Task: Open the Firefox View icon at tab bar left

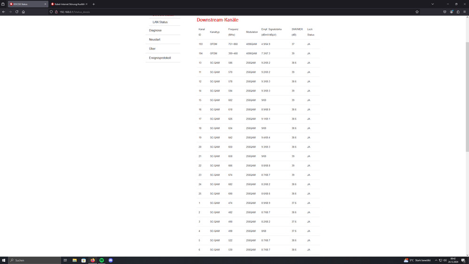Action: [x=3, y=4]
